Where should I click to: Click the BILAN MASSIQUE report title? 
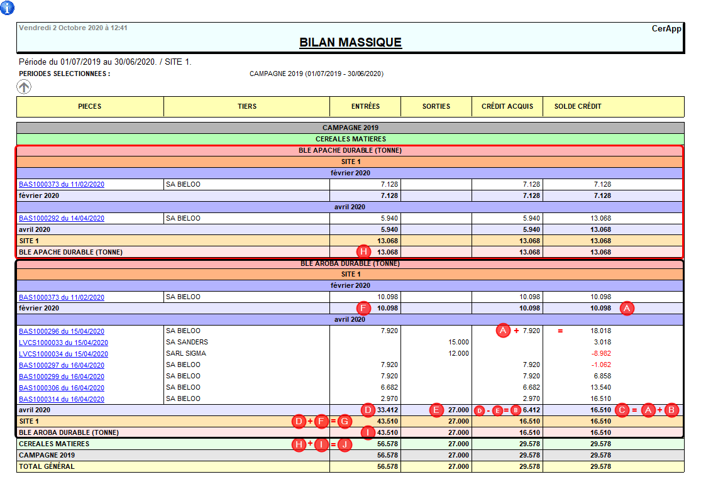350,42
